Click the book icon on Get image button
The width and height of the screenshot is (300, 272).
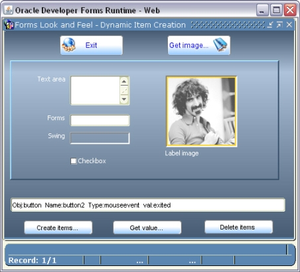(220, 44)
